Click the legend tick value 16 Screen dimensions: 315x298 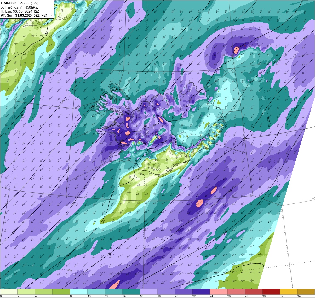point(141,296)
